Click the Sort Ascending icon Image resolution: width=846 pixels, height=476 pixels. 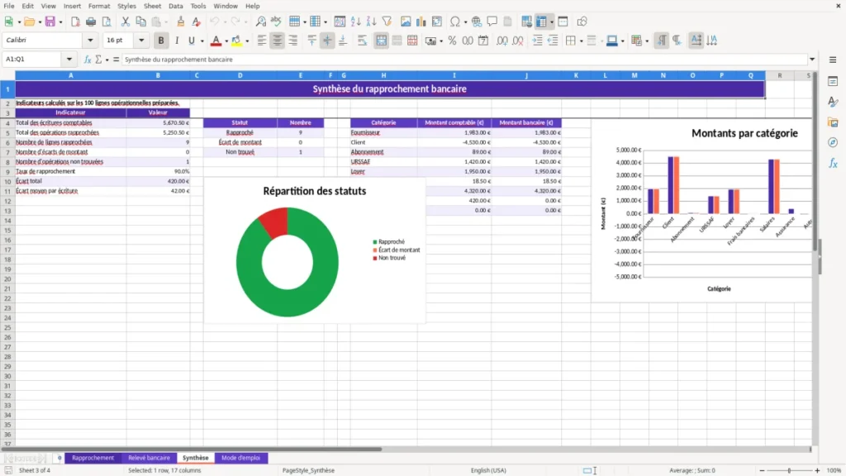(355, 21)
